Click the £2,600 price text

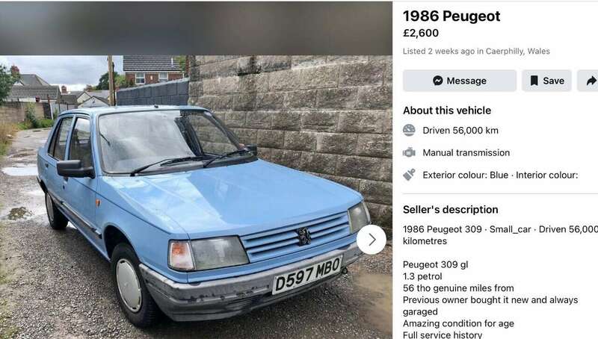click(x=421, y=33)
